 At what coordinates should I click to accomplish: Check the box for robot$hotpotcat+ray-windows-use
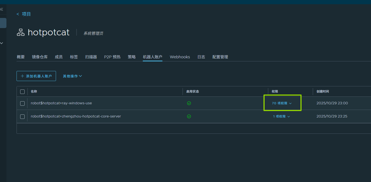tap(22, 103)
